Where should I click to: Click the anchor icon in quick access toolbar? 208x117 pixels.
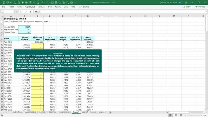click(60, 2)
